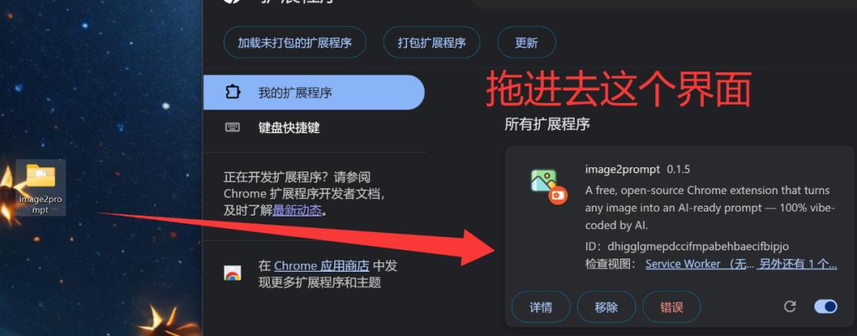Click the puzzle icon beside 我的扩展程序
This screenshot has height=336, width=857.
coord(233,92)
